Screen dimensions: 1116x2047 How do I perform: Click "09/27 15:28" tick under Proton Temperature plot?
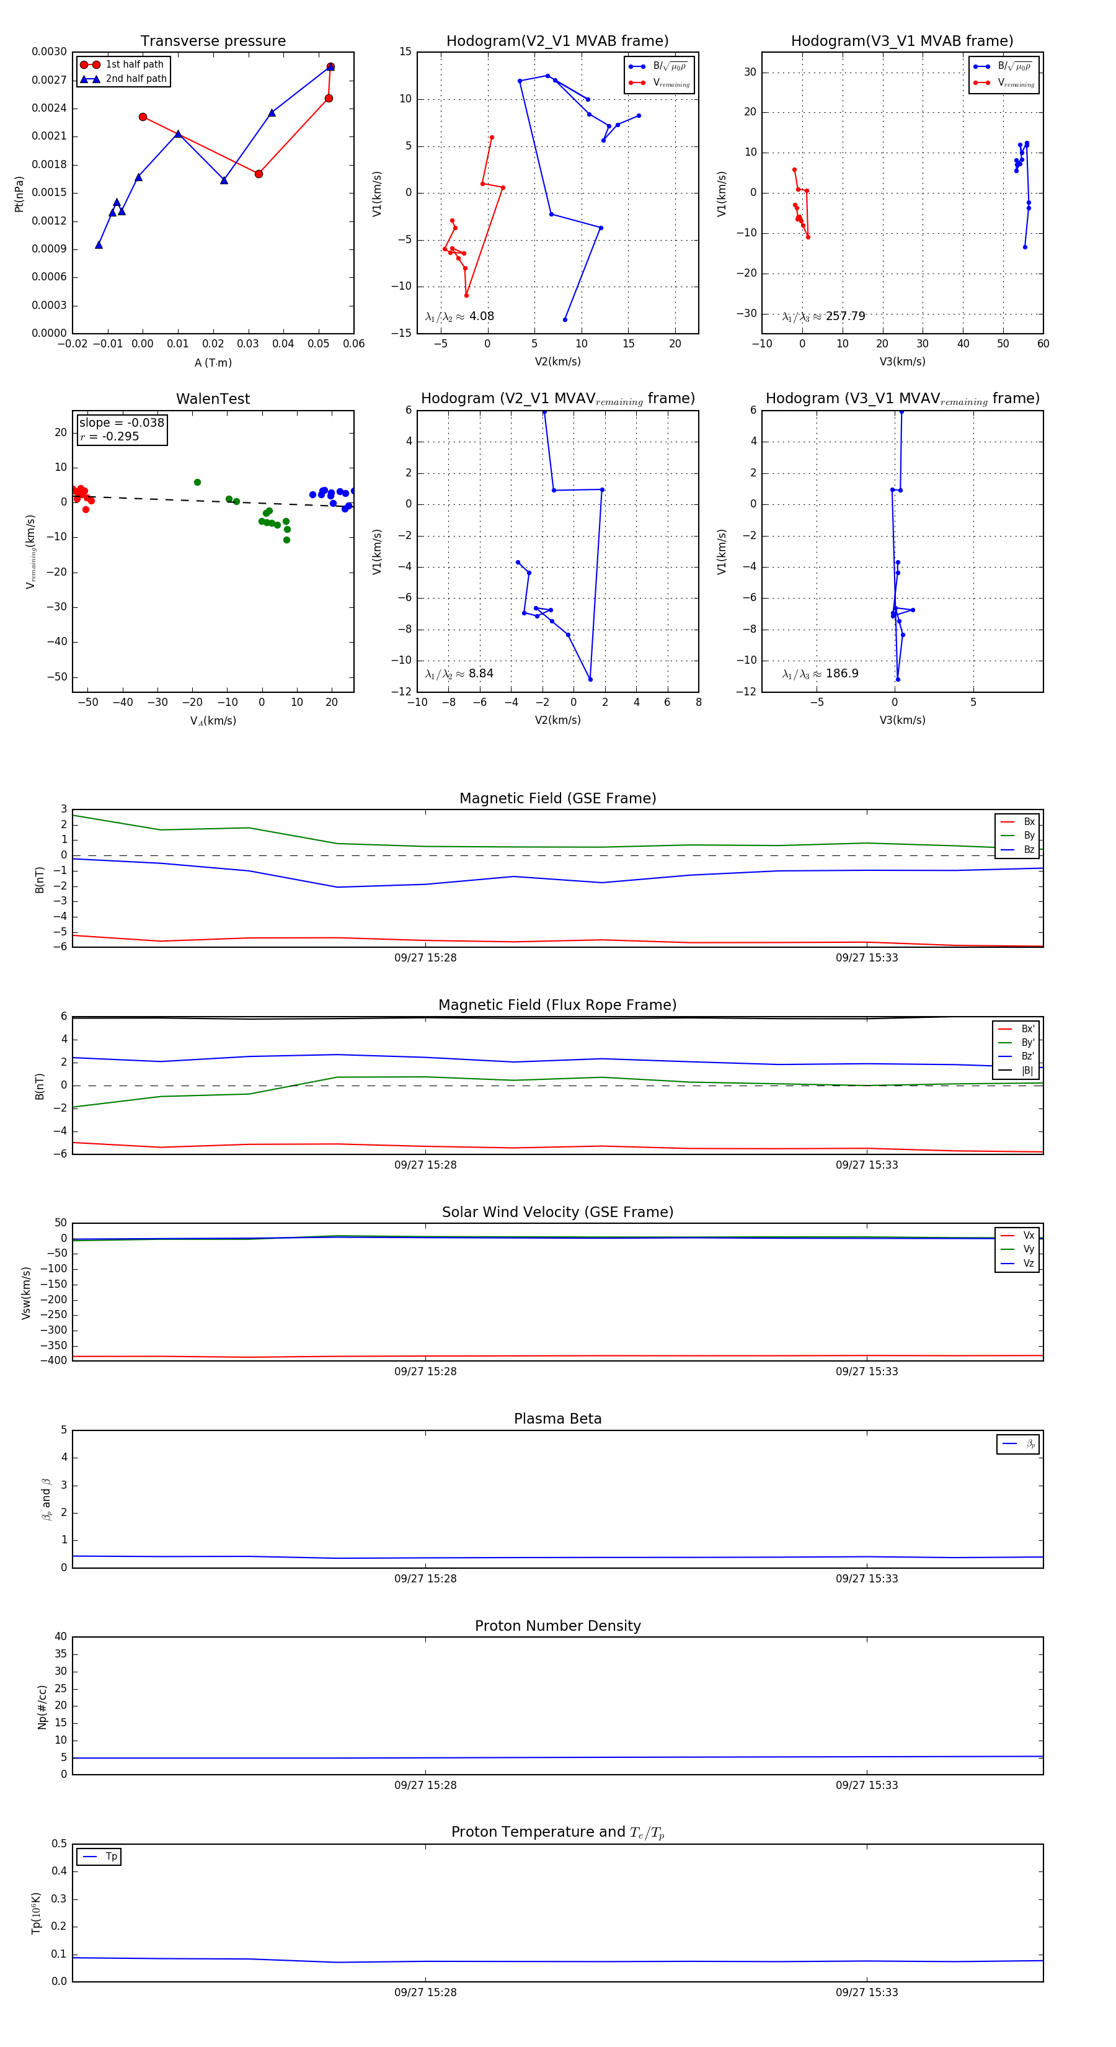click(426, 1992)
